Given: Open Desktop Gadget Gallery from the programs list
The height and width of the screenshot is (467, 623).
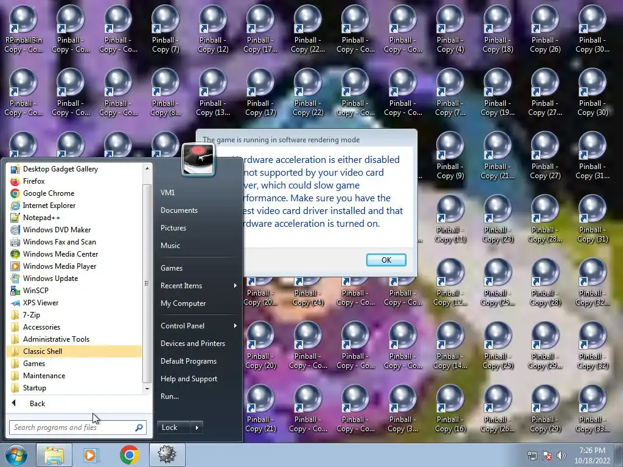Looking at the screenshot, I should [74, 169].
